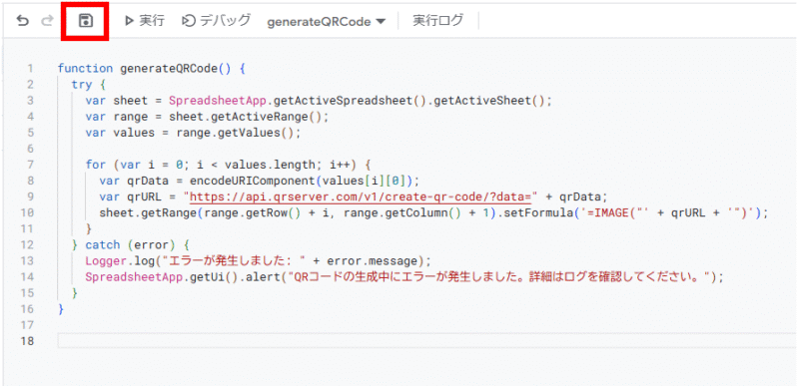Click 'range.getColumn() + 1' on line 10
The height and width of the screenshot is (386, 799).
(416, 212)
